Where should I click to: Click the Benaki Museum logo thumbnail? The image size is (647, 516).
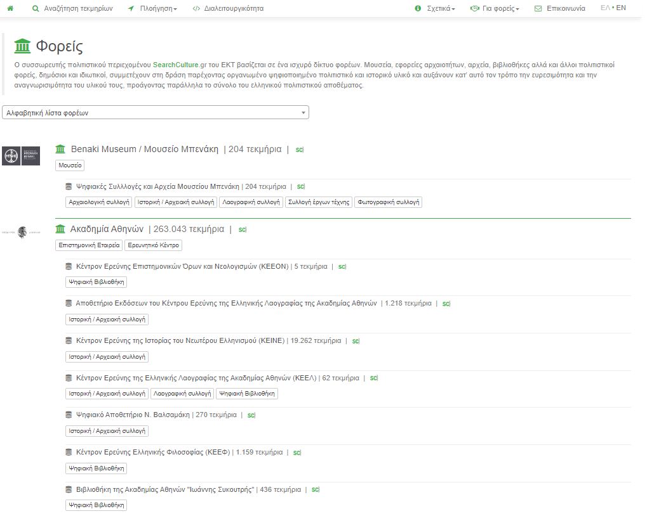[21, 156]
